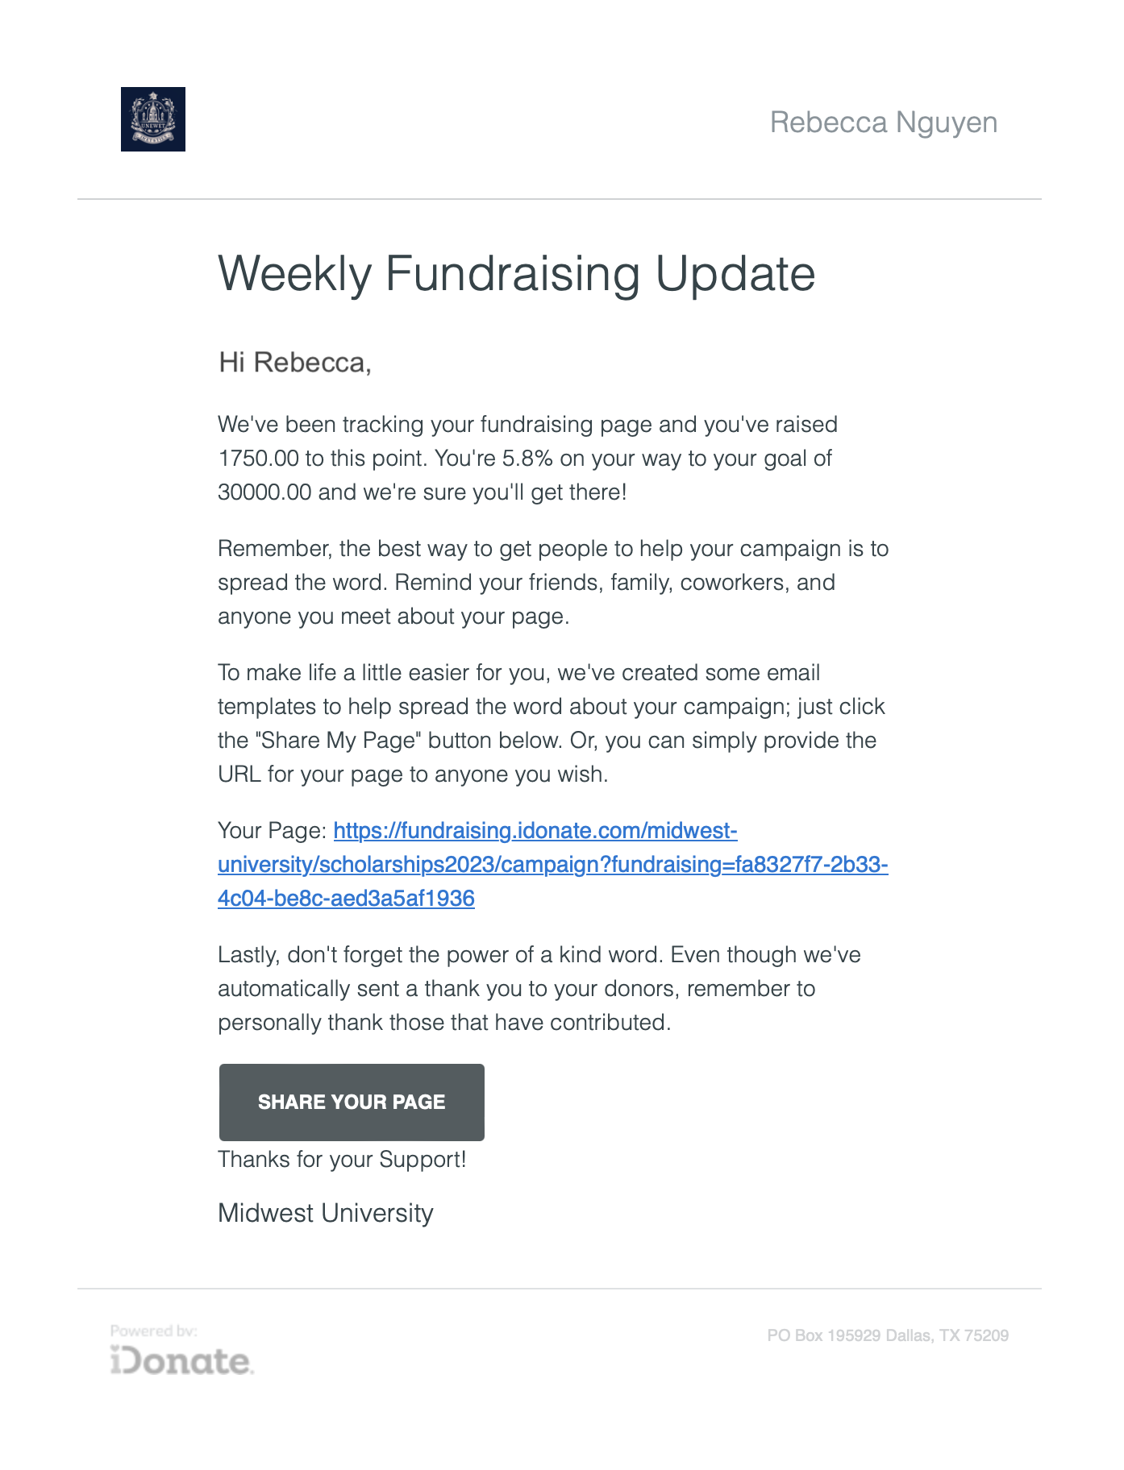
Task: Click the 'Hi Rebecca,' greeting
Action: click(295, 363)
